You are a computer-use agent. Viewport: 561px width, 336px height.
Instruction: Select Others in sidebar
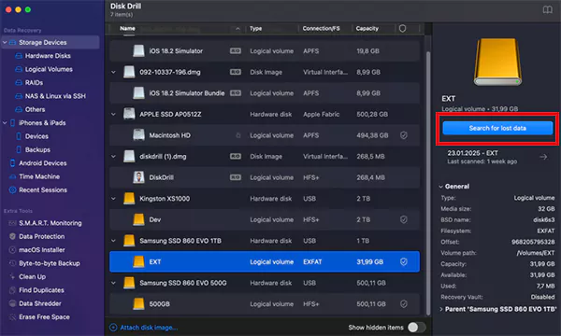click(35, 109)
